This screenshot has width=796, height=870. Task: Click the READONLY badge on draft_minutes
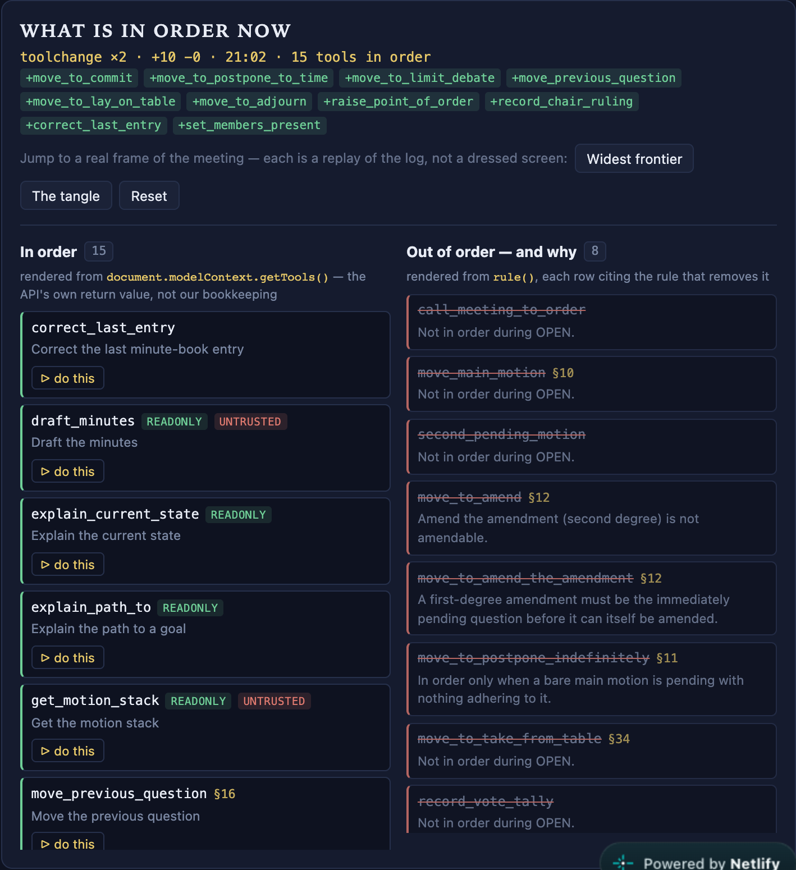click(175, 422)
